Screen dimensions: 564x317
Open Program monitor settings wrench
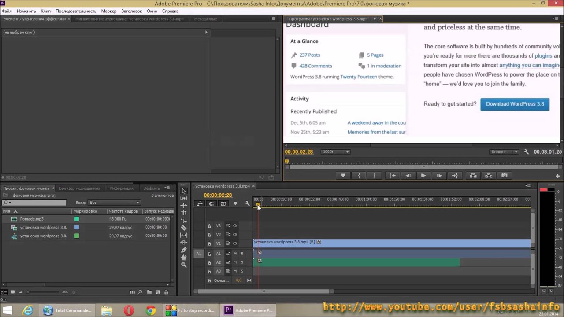click(x=526, y=152)
